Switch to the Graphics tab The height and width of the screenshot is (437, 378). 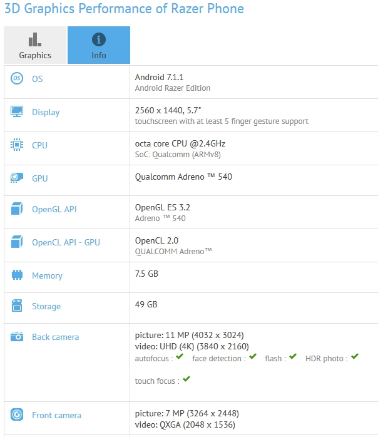[x=35, y=45]
